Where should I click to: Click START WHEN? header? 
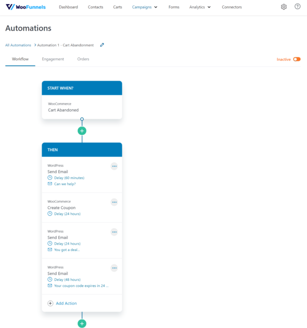pos(82,88)
